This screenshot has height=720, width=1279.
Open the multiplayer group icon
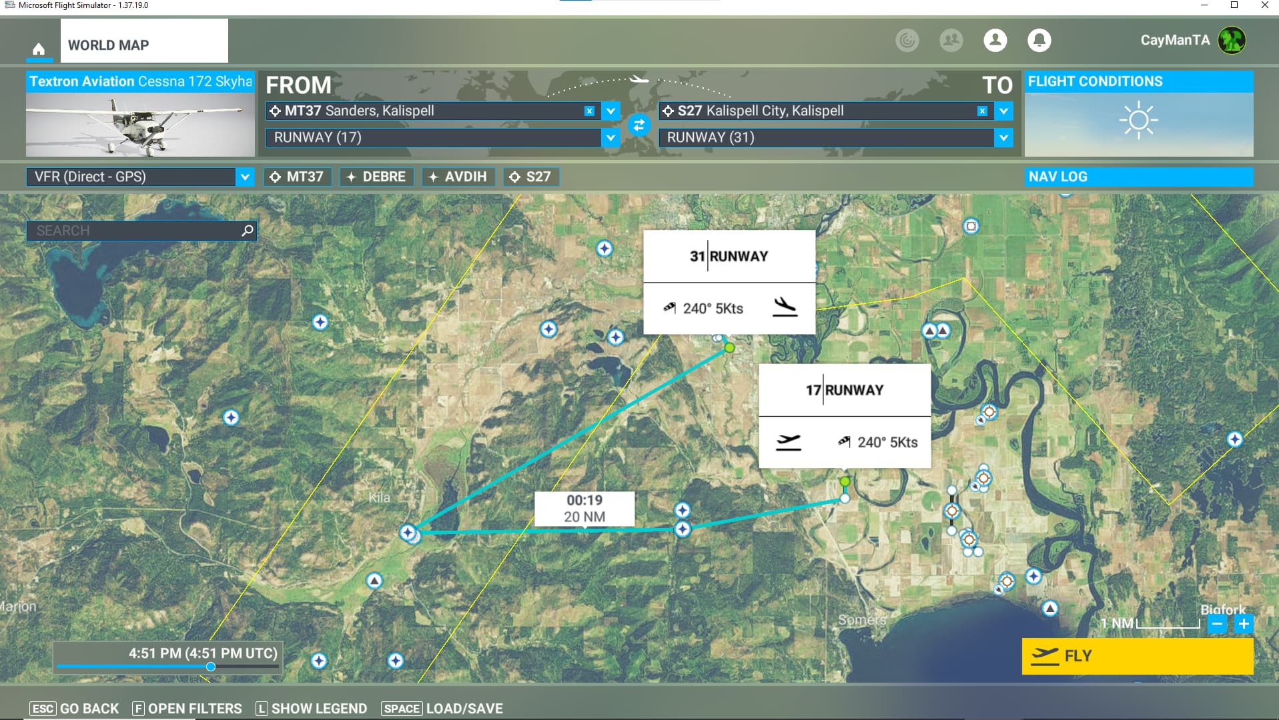(x=951, y=40)
